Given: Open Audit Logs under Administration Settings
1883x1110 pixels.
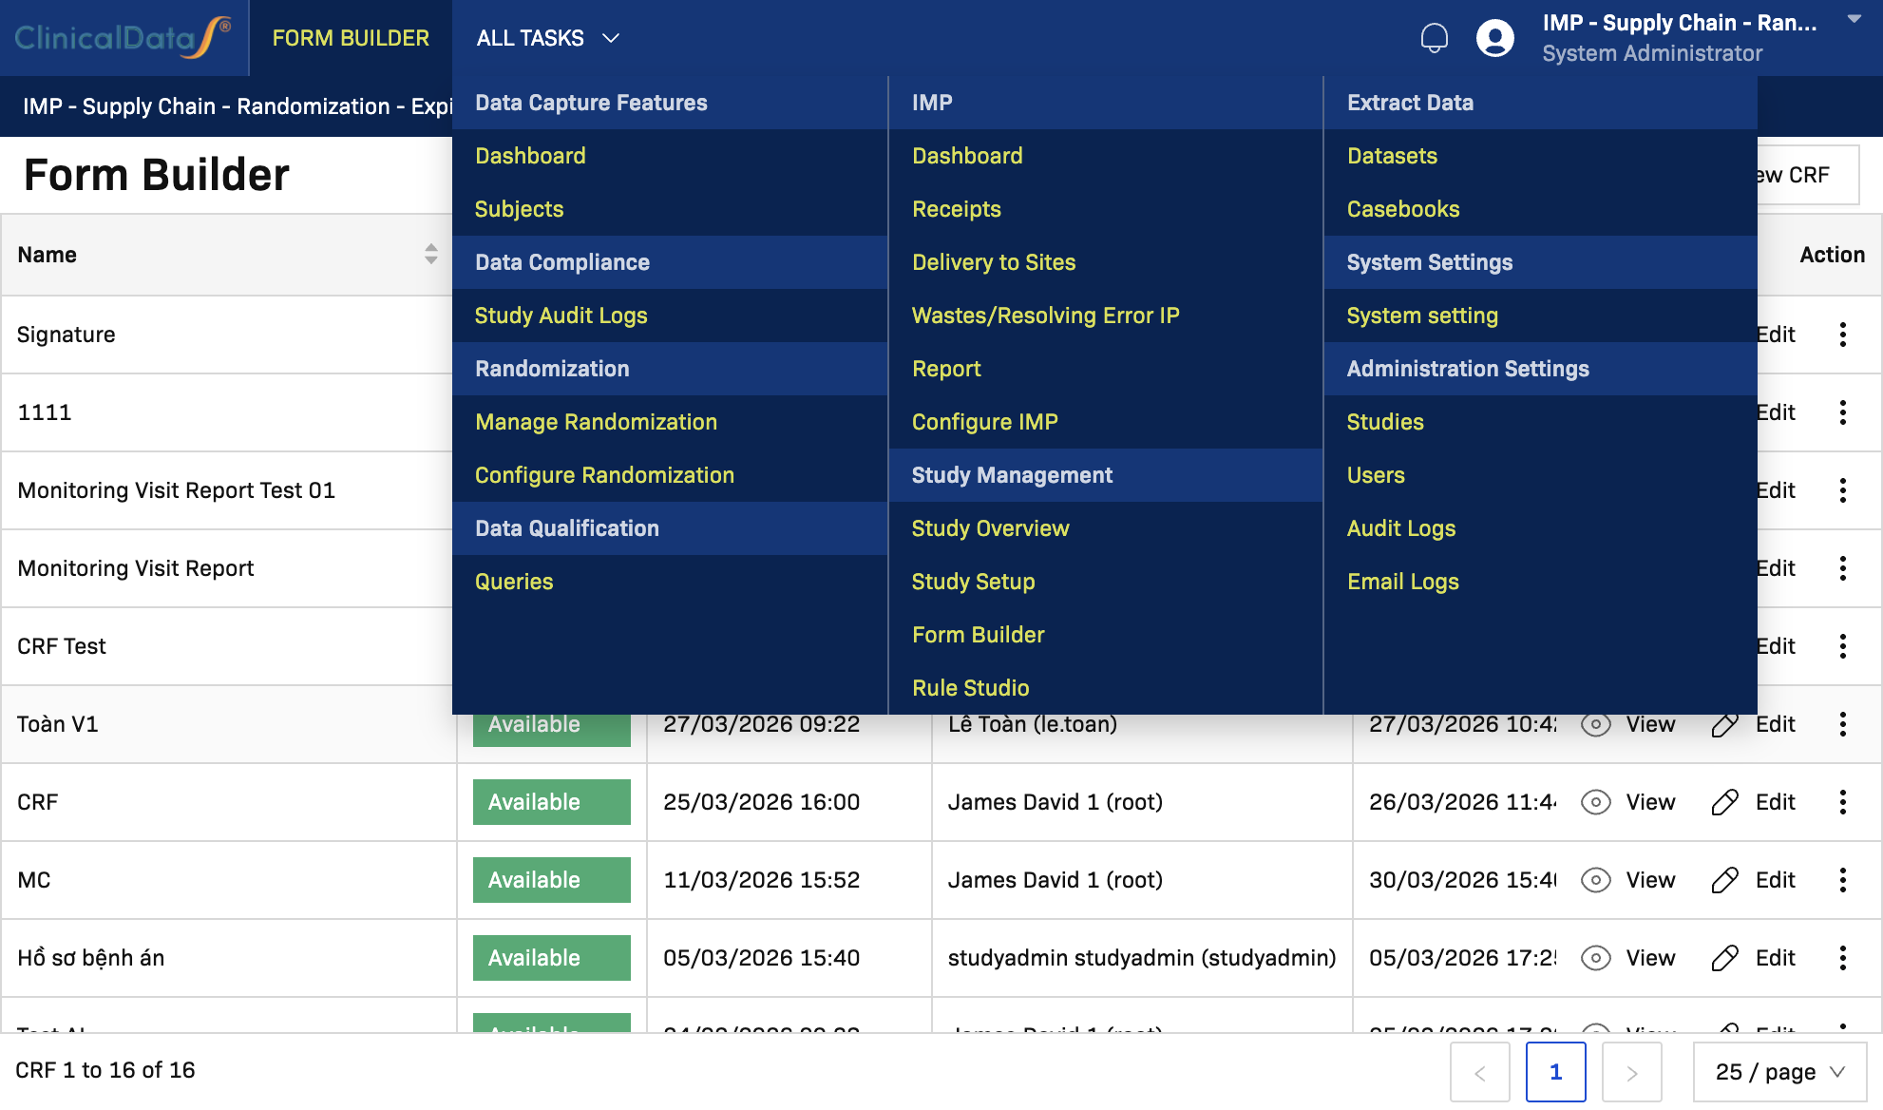Looking at the screenshot, I should pyautogui.click(x=1400, y=528).
